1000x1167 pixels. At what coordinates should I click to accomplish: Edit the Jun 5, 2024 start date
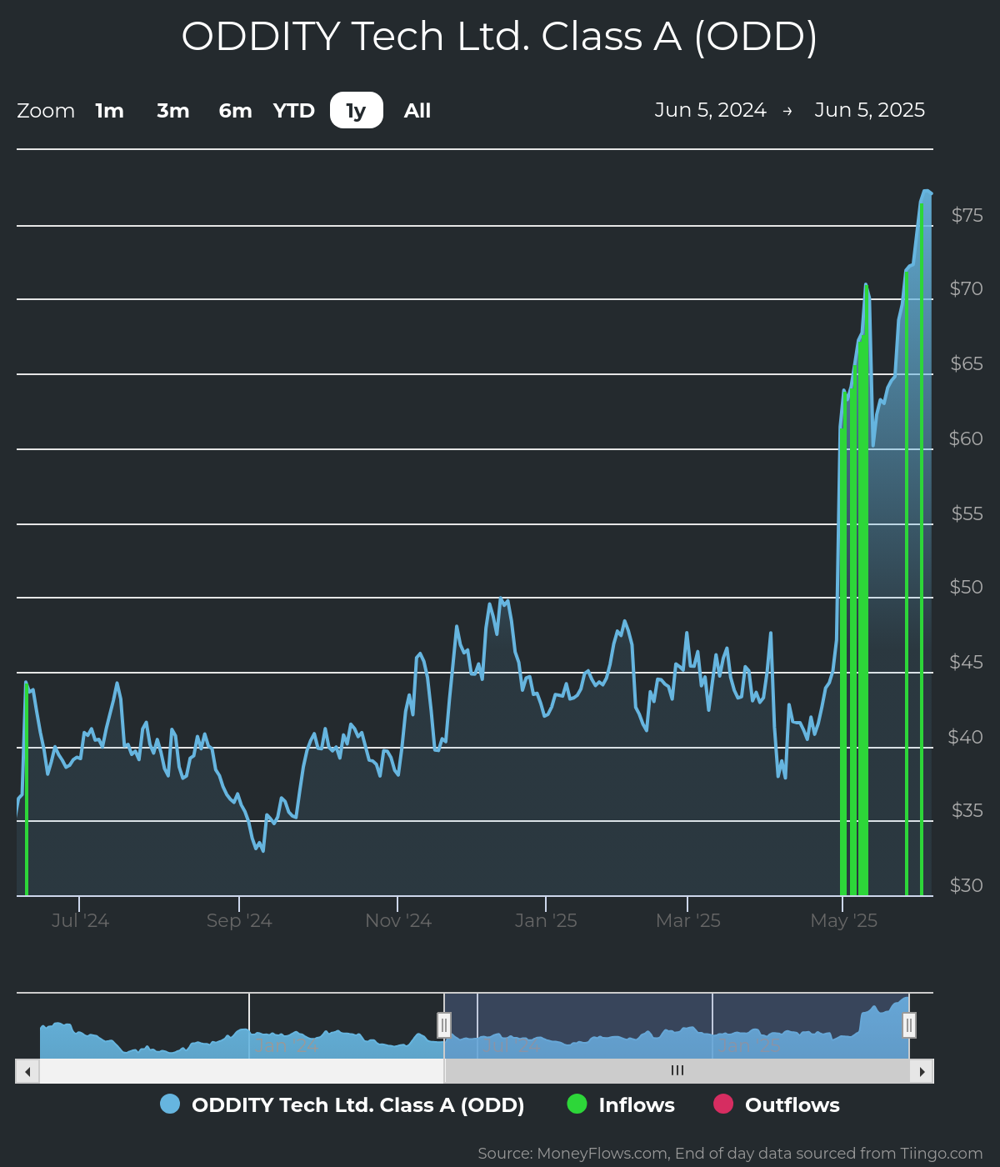tap(710, 110)
